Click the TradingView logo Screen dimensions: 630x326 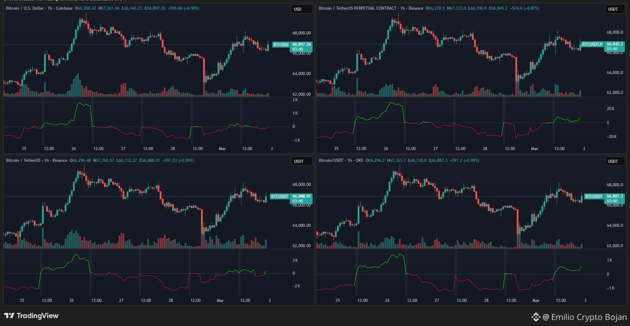[x=31, y=316]
